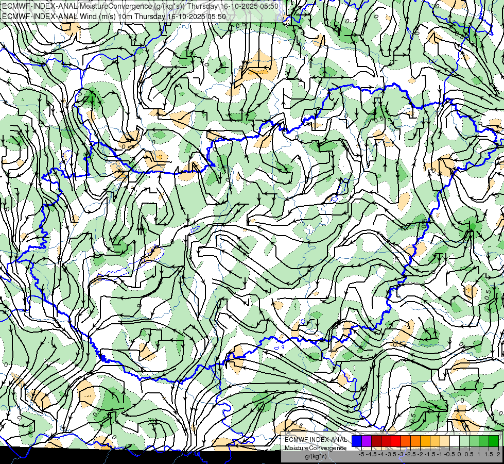Select legend swatch between -4.5 and -4
Viewport: 504px width, 464px height.
pos(376,441)
